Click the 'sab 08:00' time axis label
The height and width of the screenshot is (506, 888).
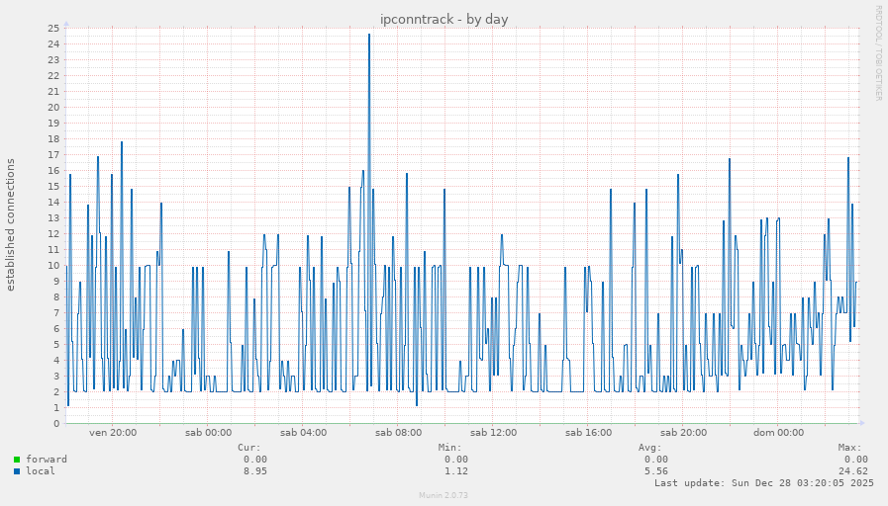point(398,433)
